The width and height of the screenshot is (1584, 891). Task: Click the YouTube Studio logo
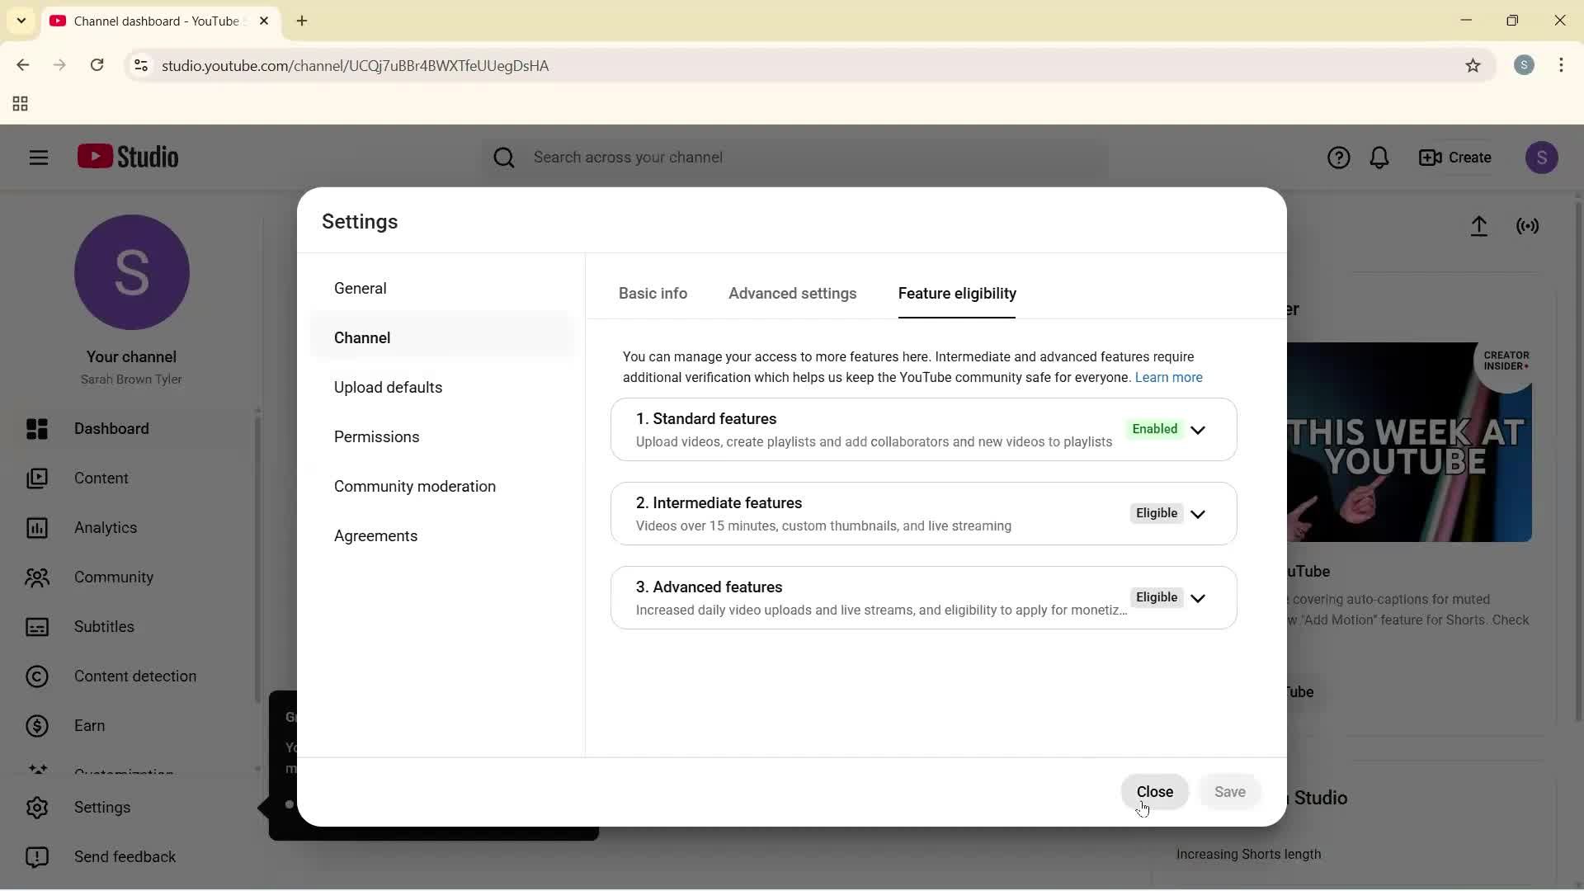click(128, 157)
